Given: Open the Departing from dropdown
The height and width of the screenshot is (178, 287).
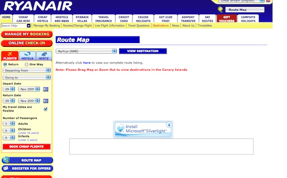Looking at the screenshot, I should point(27,70).
